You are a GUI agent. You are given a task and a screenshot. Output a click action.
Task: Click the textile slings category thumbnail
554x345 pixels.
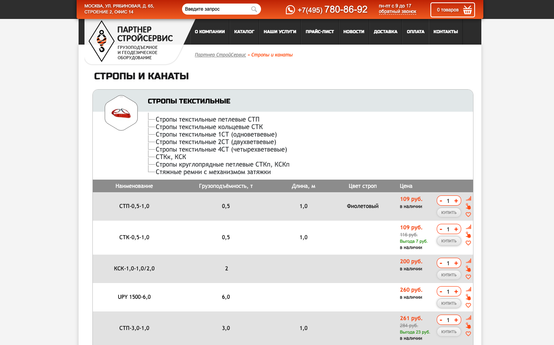click(x=121, y=113)
